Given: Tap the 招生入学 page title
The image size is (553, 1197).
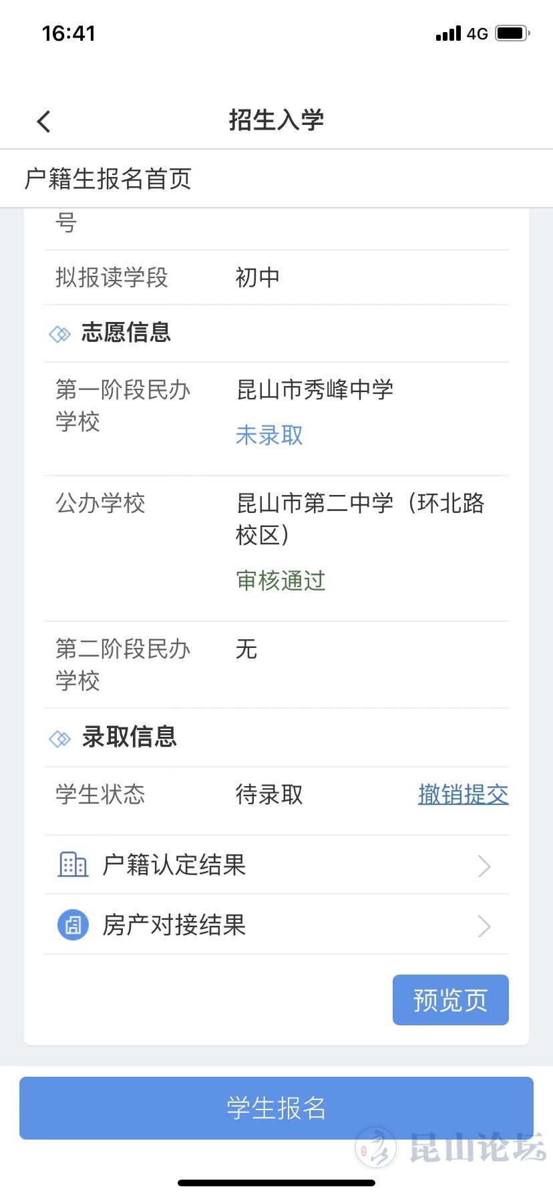Looking at the screenshot, I should 276,120.
